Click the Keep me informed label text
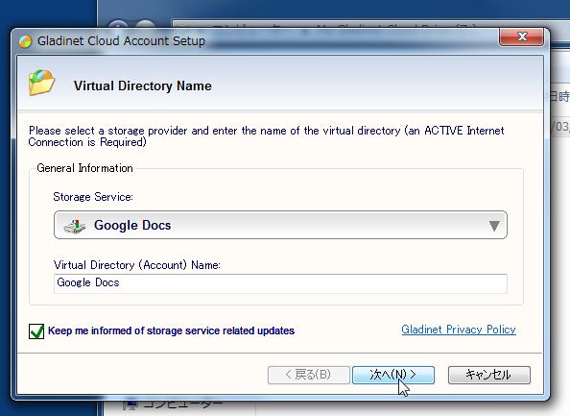570x416 pixels. point(171,330)
